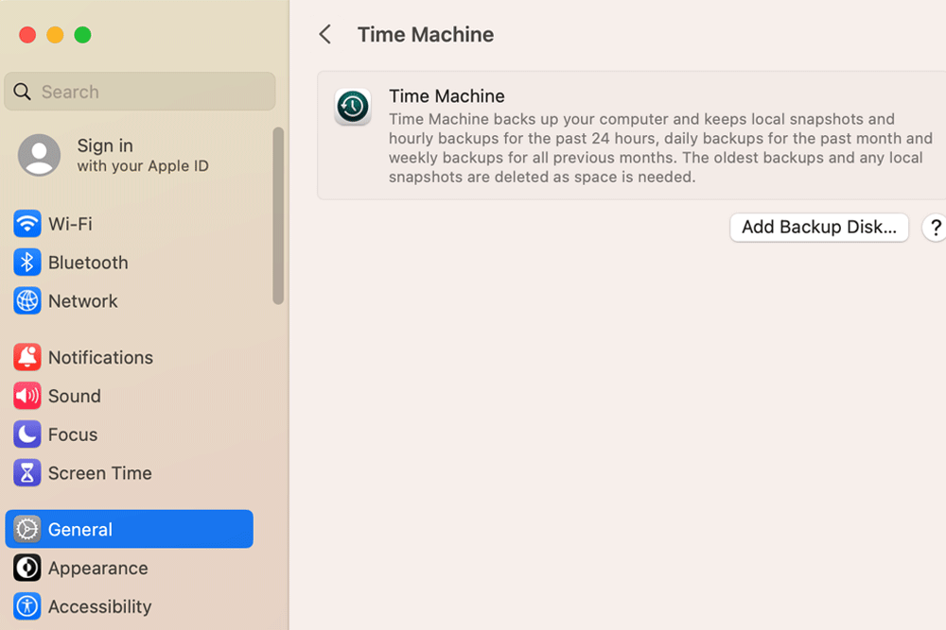The height and width of the screenshot is (630, 946).
Task: Click the sidebar vertical scrollbar
Action: [278, 215]
